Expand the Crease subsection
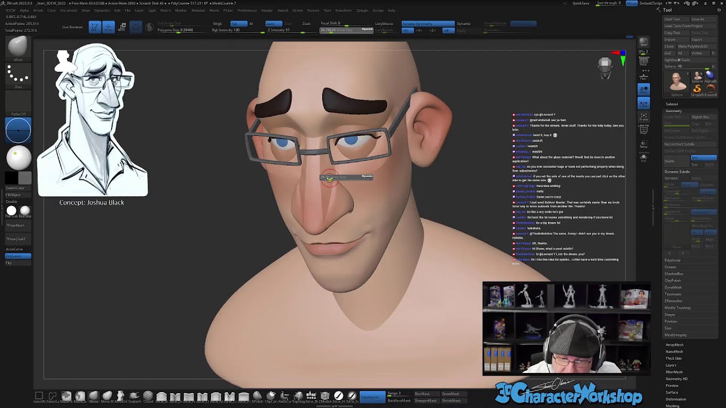The image size is (726, 408). pyautogui.click(x=670, y=267)
